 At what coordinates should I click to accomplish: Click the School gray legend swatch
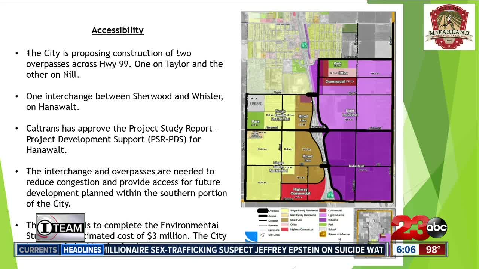pos(323,229)
